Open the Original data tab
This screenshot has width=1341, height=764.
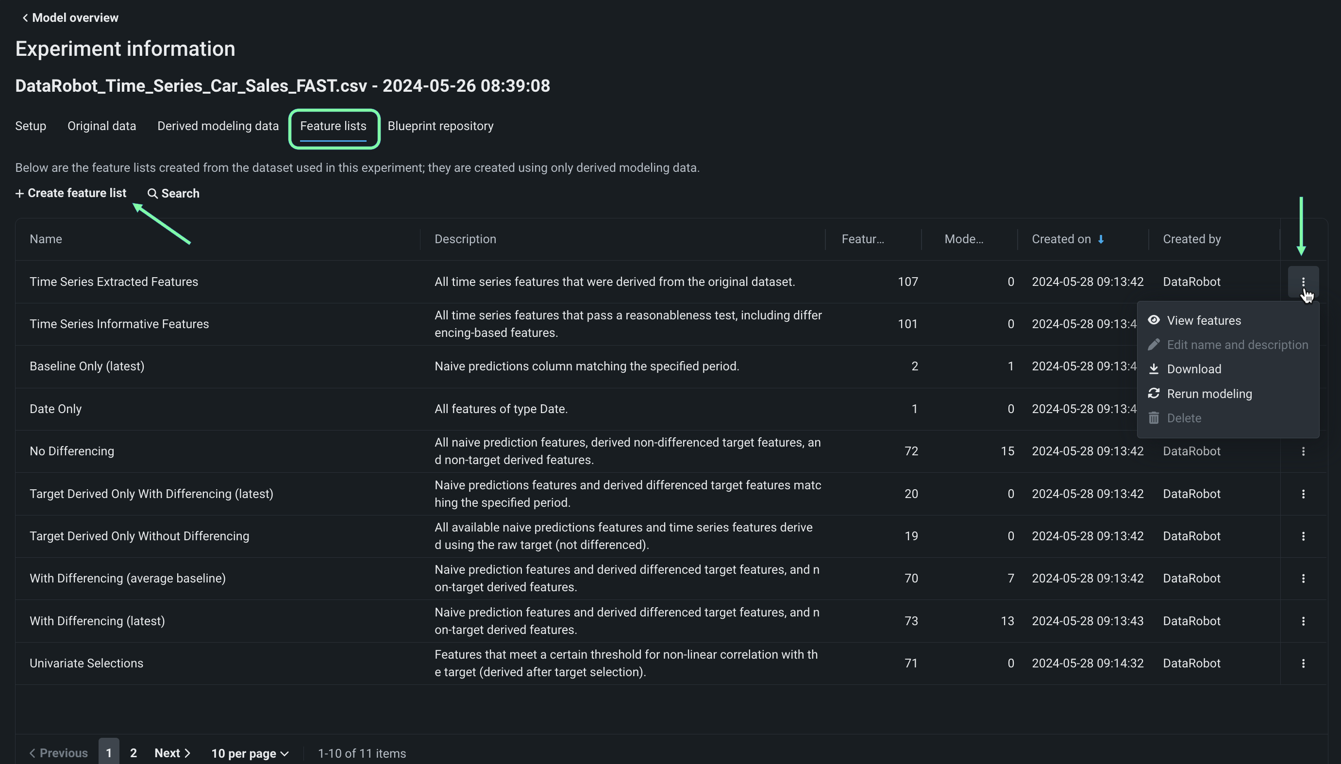pyautogui.click(x=101, y=126)
